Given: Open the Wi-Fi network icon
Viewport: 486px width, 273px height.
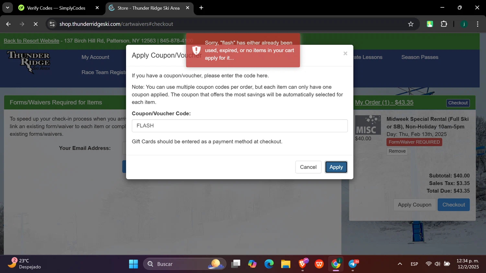Looking at the screenshot, I should pos(429,264).
